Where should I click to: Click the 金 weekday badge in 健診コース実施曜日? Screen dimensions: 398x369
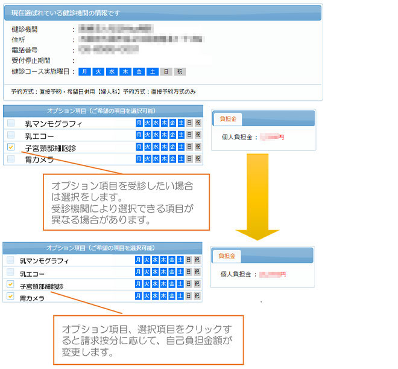(x=139, y=72)
